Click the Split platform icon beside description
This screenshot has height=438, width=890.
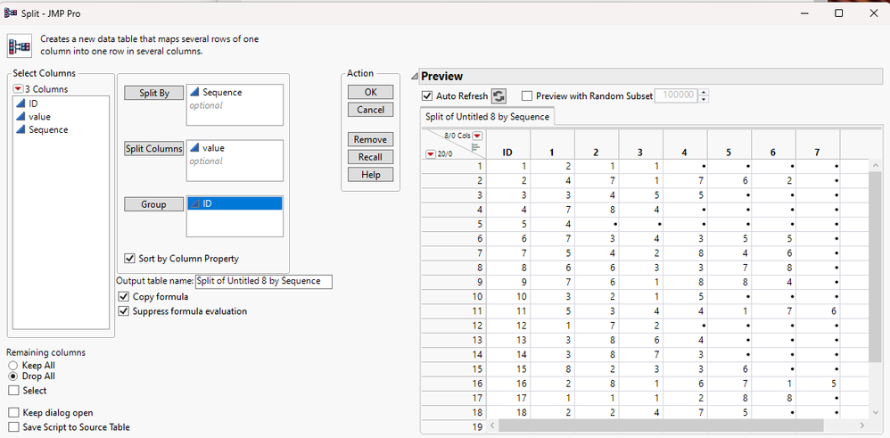coord(19,45)
